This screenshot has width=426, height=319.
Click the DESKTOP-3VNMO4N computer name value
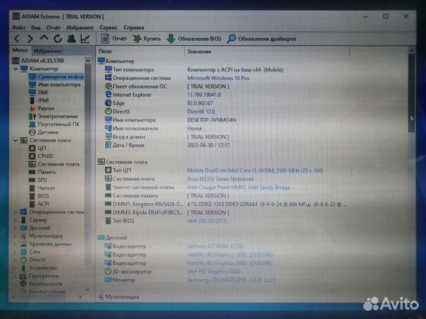coord(212,120)
